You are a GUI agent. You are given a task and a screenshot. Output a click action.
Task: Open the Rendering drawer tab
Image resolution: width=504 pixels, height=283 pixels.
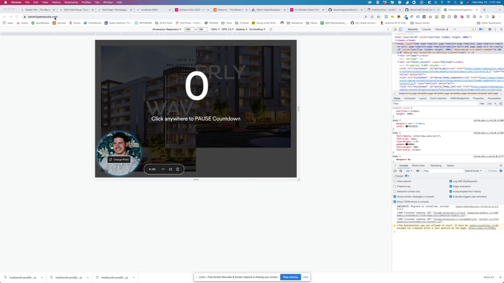pos(435,165)
